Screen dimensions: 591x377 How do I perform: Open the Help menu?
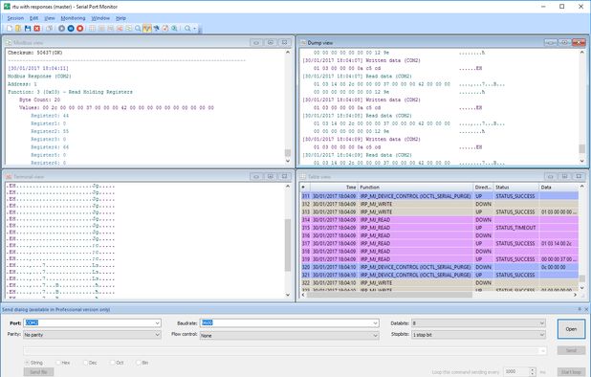120,18
